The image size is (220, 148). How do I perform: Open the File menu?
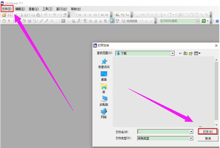tap(7, 9)
